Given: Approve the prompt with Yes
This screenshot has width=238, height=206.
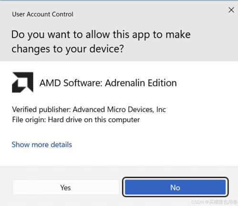Looking at the screenshot, I should [x=65, y=187].
